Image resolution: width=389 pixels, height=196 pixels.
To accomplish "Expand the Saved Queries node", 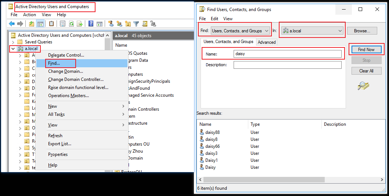I will click(13, 42).
